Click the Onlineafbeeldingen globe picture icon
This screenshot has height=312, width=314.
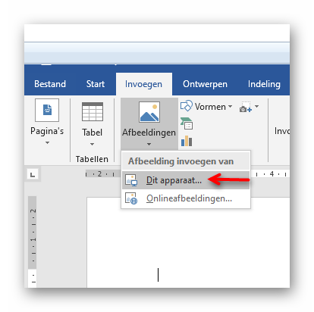coord(131,198)
